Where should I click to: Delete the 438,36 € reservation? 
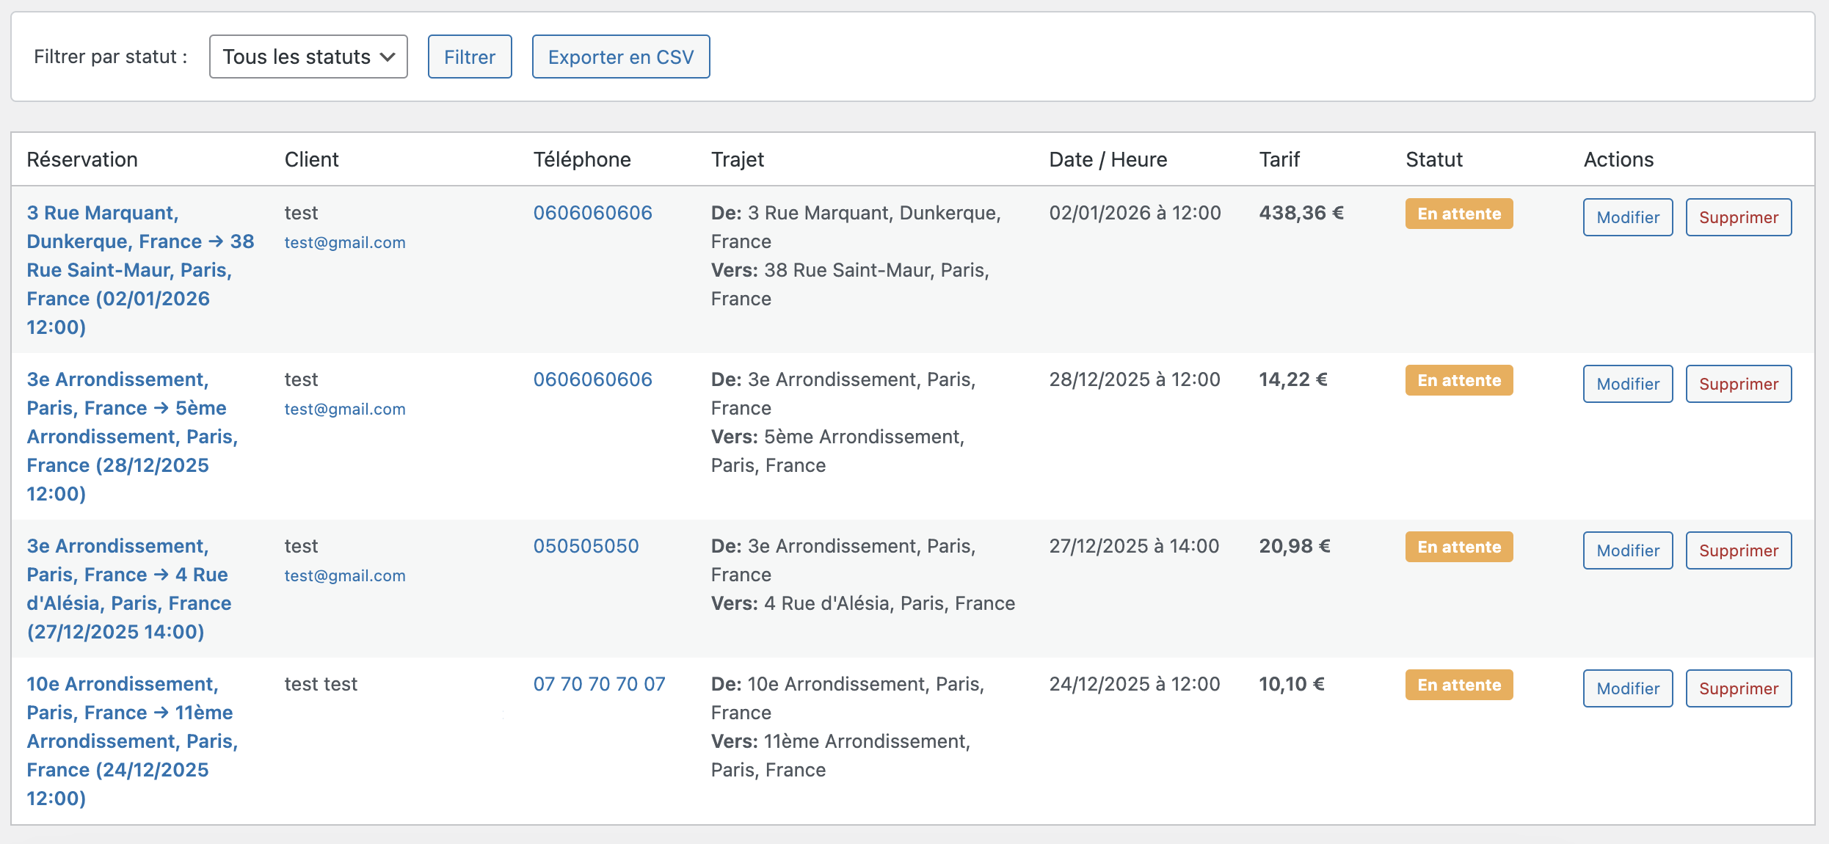coord(1738,217)
